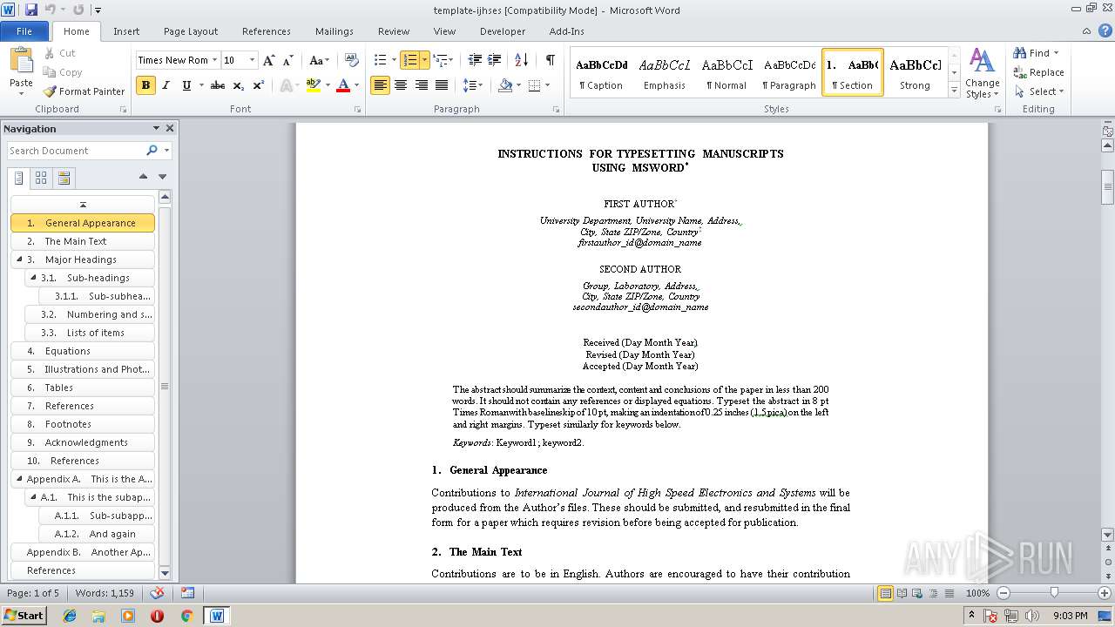Open the Line Spacing dropdown

click(x=473, y=85)
